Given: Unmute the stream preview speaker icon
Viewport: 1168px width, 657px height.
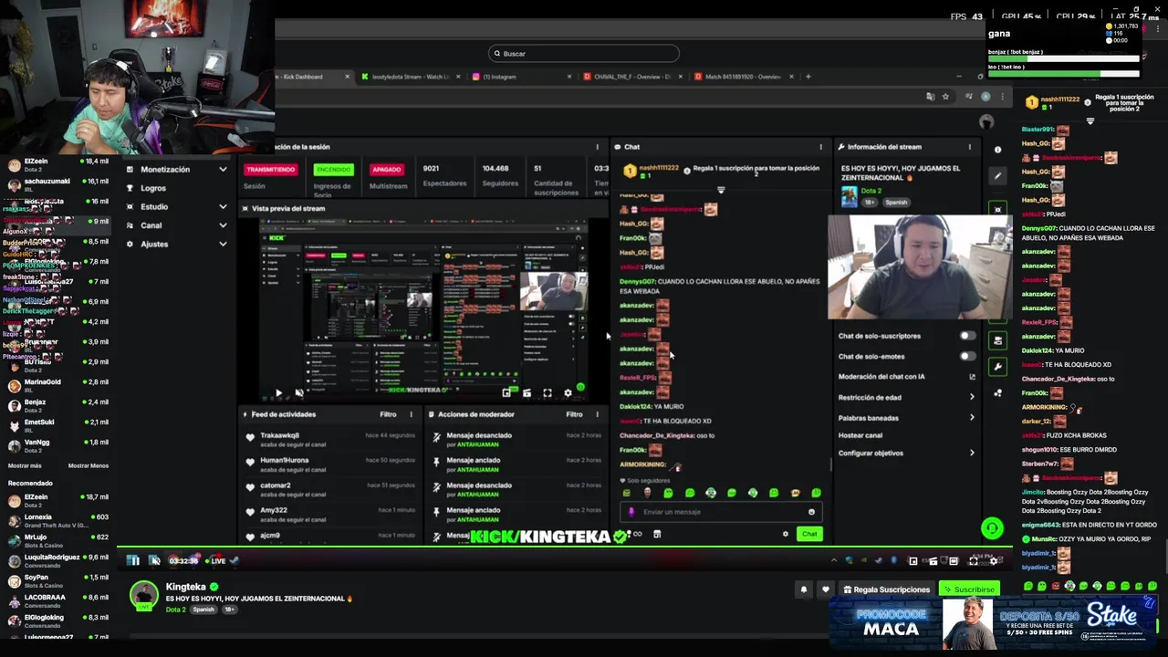Looking at the screenshot, I should coord(299,393).
